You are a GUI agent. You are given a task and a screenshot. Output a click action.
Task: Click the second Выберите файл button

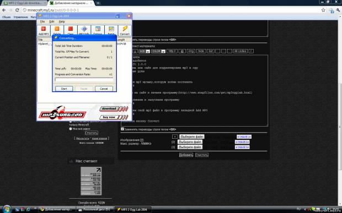[190, 142]
